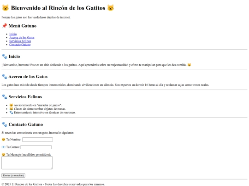This screenshot has width=249, height=186.
Task: Focus the Tu Correo input
Action: click(x=36, y=147)
